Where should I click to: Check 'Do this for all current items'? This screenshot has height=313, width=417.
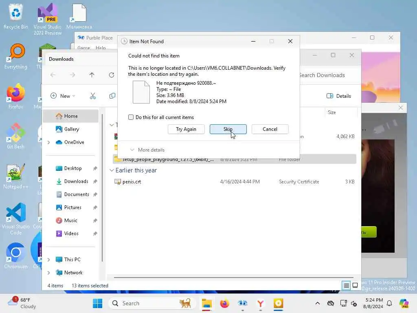(131, 117)
